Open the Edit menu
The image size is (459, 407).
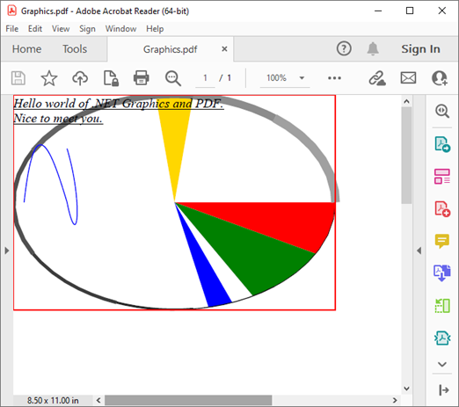point(35,29)
